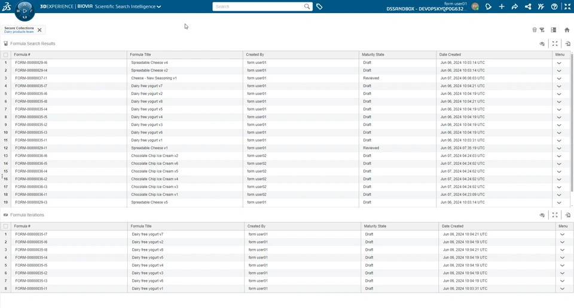Maximize the Formula Search Results panel
Screen dimensions: 574x308
555,44
